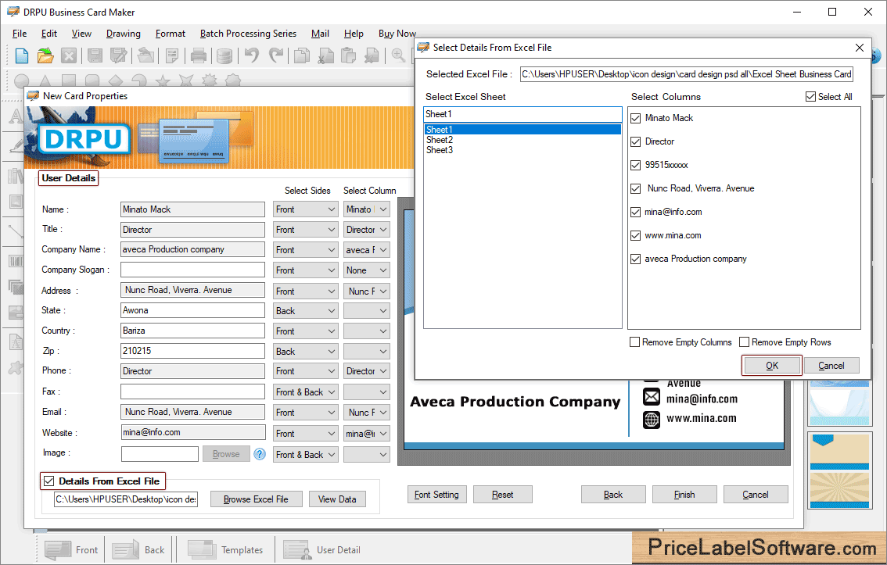Click the card properties page icon
The width and height of the screenshot is (887, 565).
click(x=172, y=55)
